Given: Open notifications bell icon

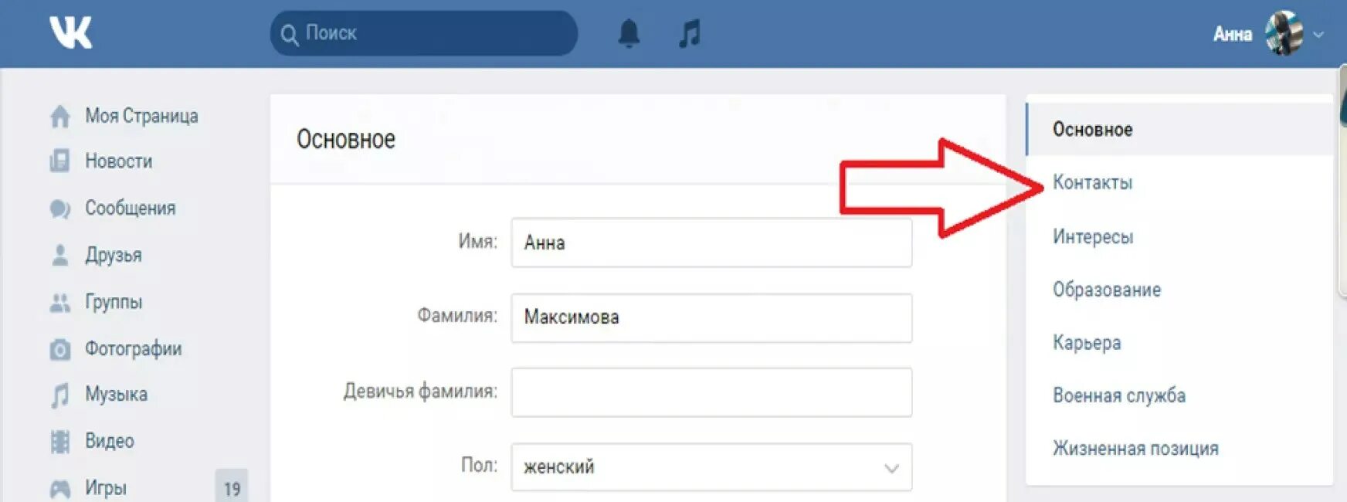Looking at the screenshot, I should coord(629,33).
